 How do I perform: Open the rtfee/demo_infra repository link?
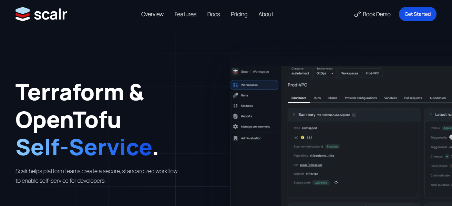(x=322, y=156)
